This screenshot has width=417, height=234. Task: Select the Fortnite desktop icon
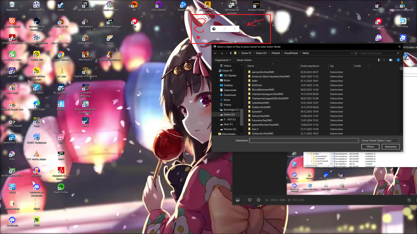(61, 106)
